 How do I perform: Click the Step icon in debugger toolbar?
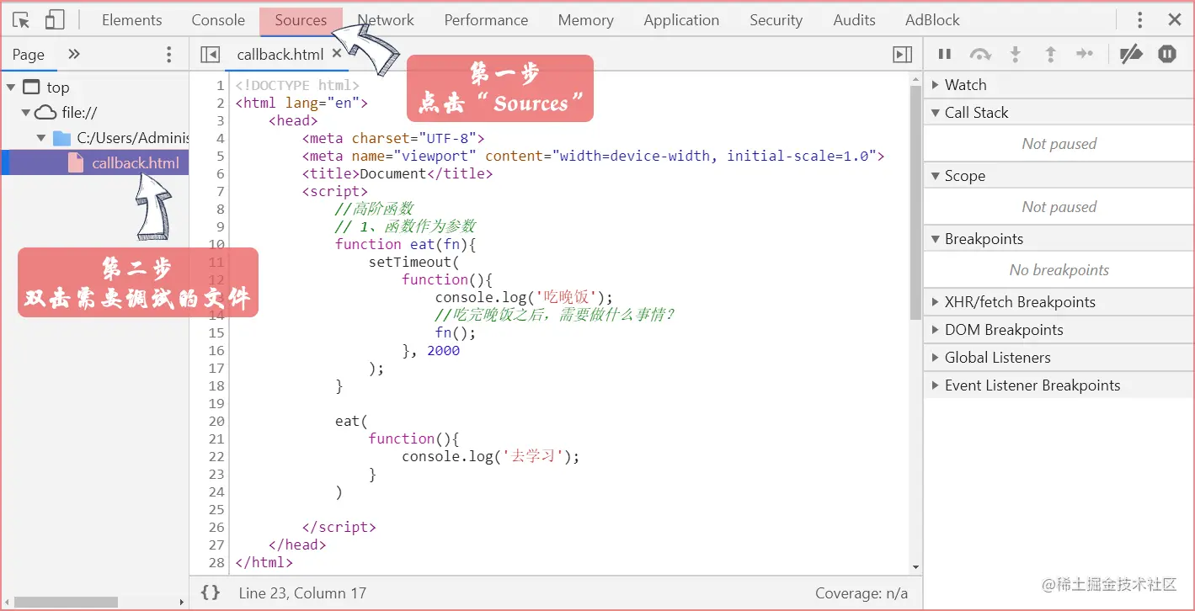click(1085, 54)
